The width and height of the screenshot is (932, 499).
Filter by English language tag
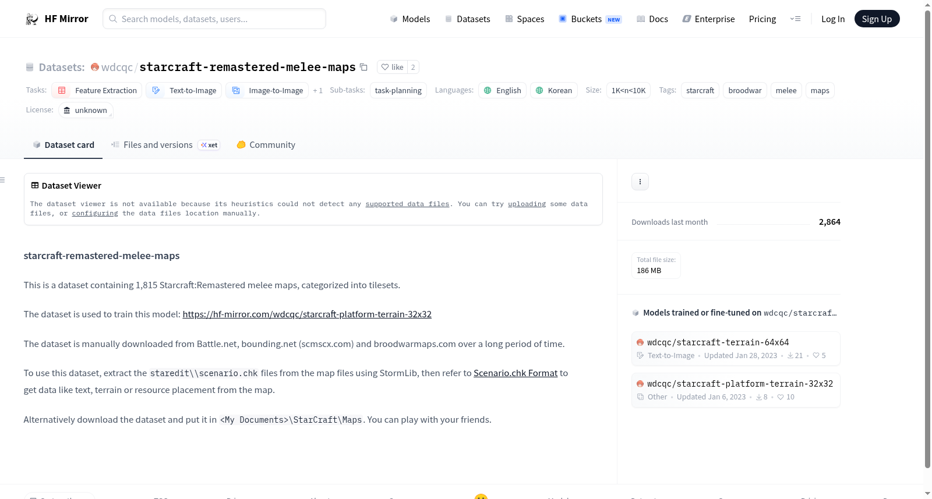pos(503,90)
